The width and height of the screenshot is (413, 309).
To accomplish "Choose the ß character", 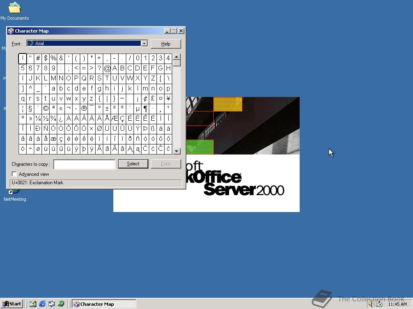I will click(x=153, y=128).
